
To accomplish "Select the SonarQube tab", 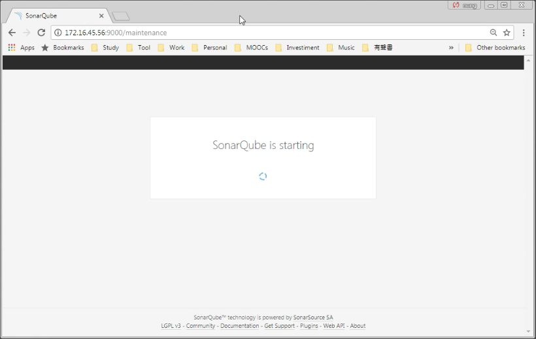I will [x=58, y=16].
